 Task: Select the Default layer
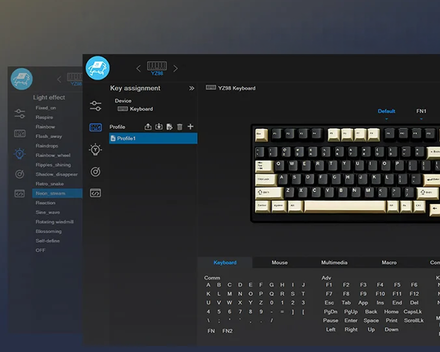pos(386,111)
